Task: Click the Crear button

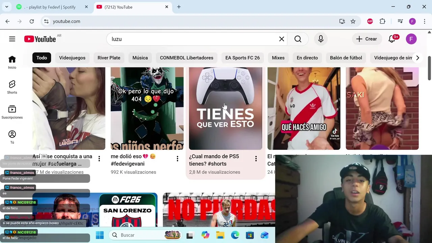Action: click(367, 39)
